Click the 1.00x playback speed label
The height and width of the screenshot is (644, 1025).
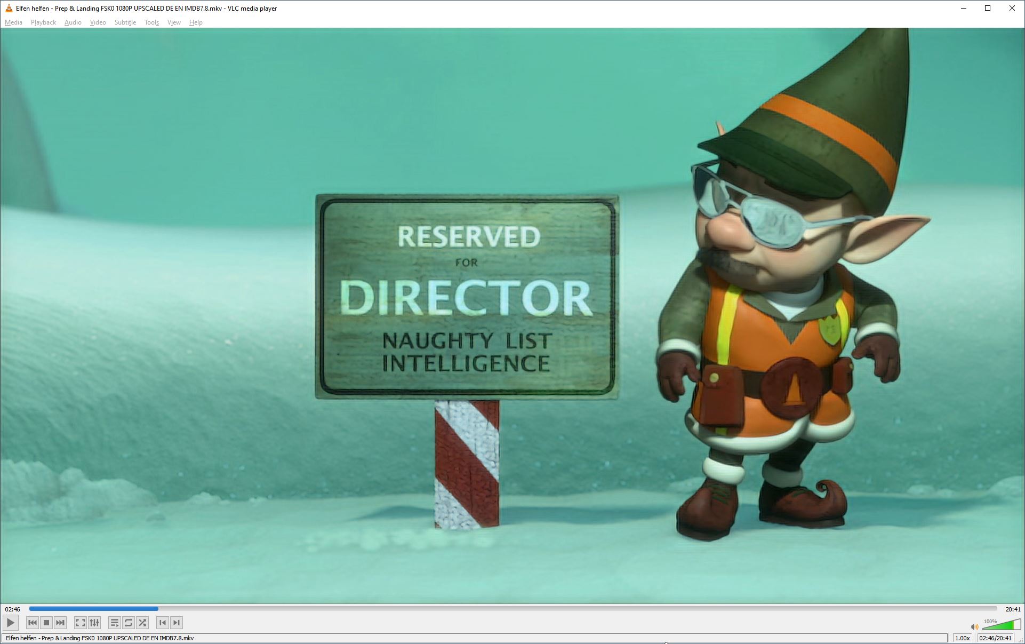point(962,638)
